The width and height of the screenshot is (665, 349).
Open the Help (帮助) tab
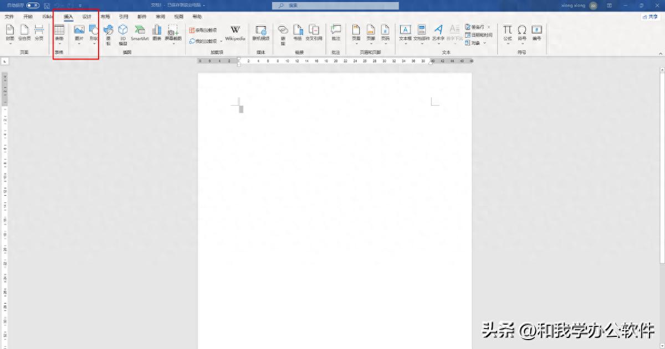[197, 17]
